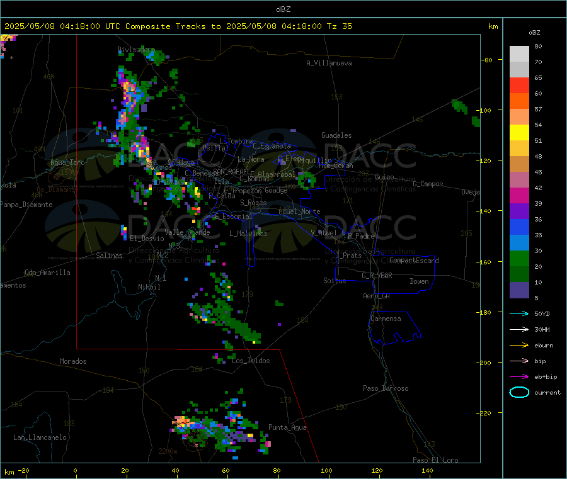Click the G_Campos location label

[x=428, y=184]
